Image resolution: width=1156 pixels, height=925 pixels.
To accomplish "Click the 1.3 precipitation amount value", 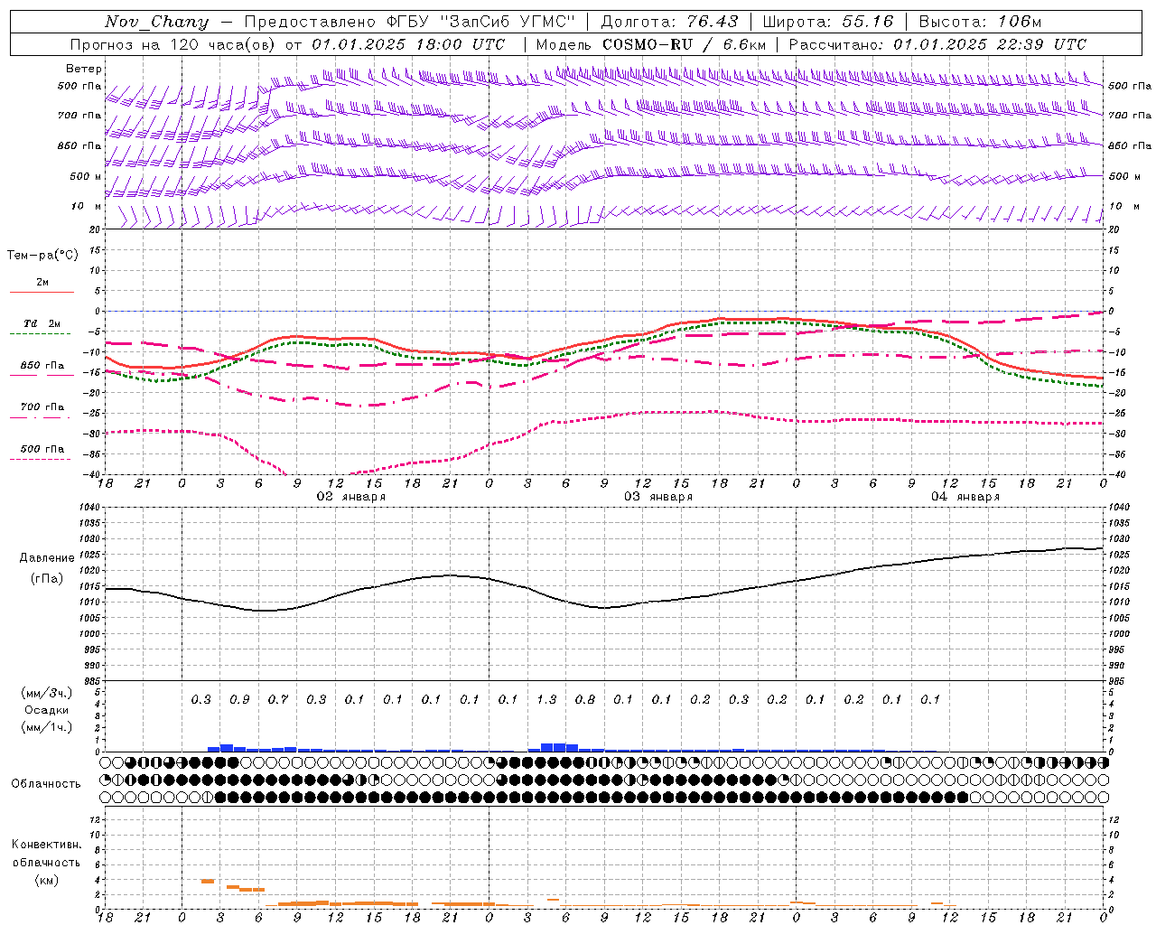I will click(546, 699).
